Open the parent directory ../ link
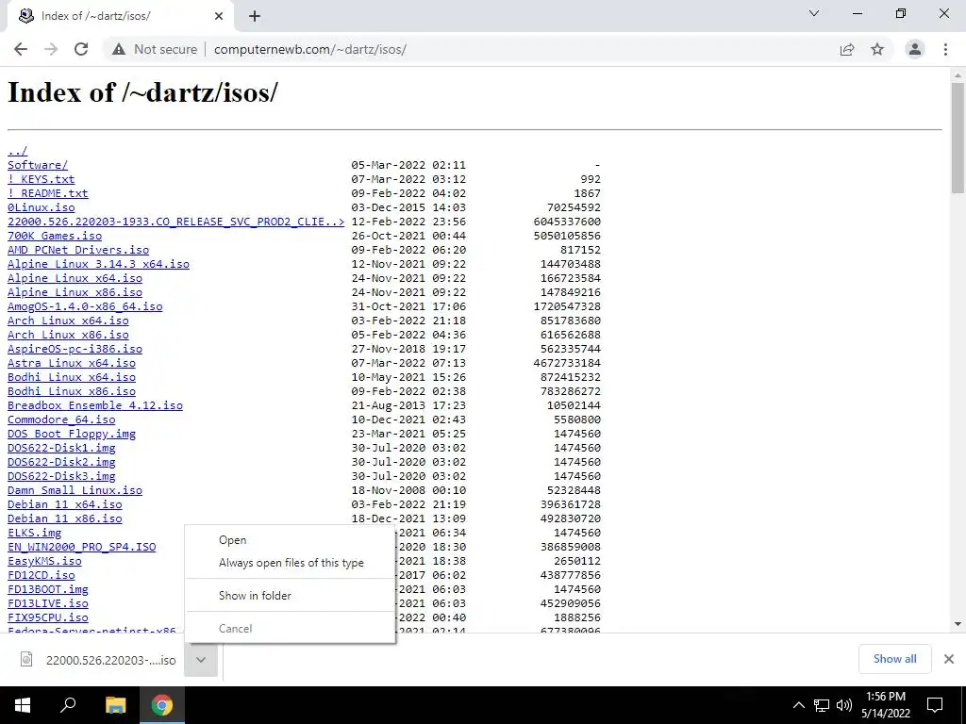 point(17,151)
